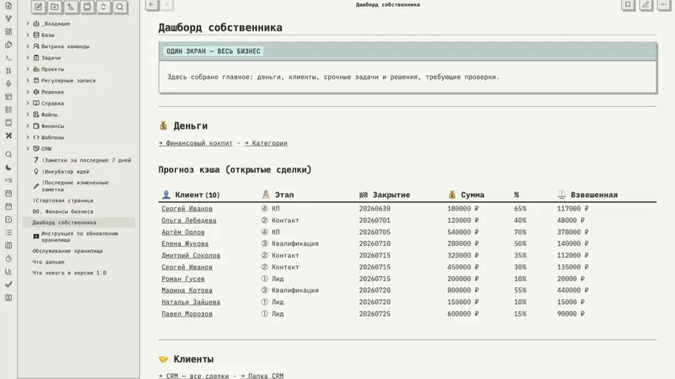Open the bookmark icon at top right
Screen dimensions: 675x379
[628, 5]
